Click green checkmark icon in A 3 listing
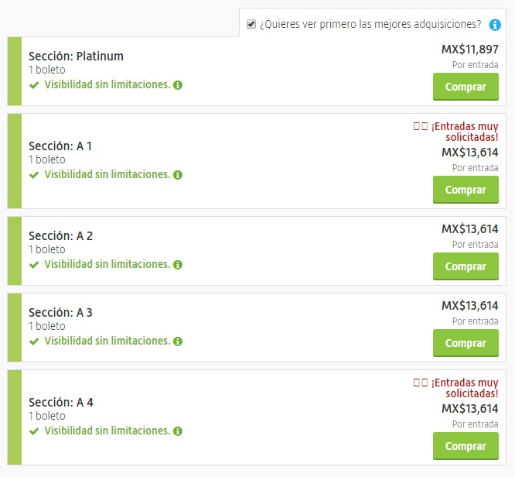The image size is (515, 477). coord(33,341)
